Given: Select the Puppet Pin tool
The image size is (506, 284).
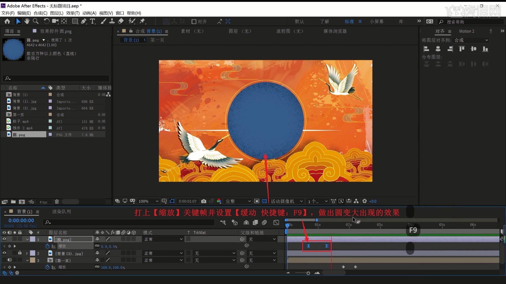Looking at the screenshot, I should pos(142,21).
